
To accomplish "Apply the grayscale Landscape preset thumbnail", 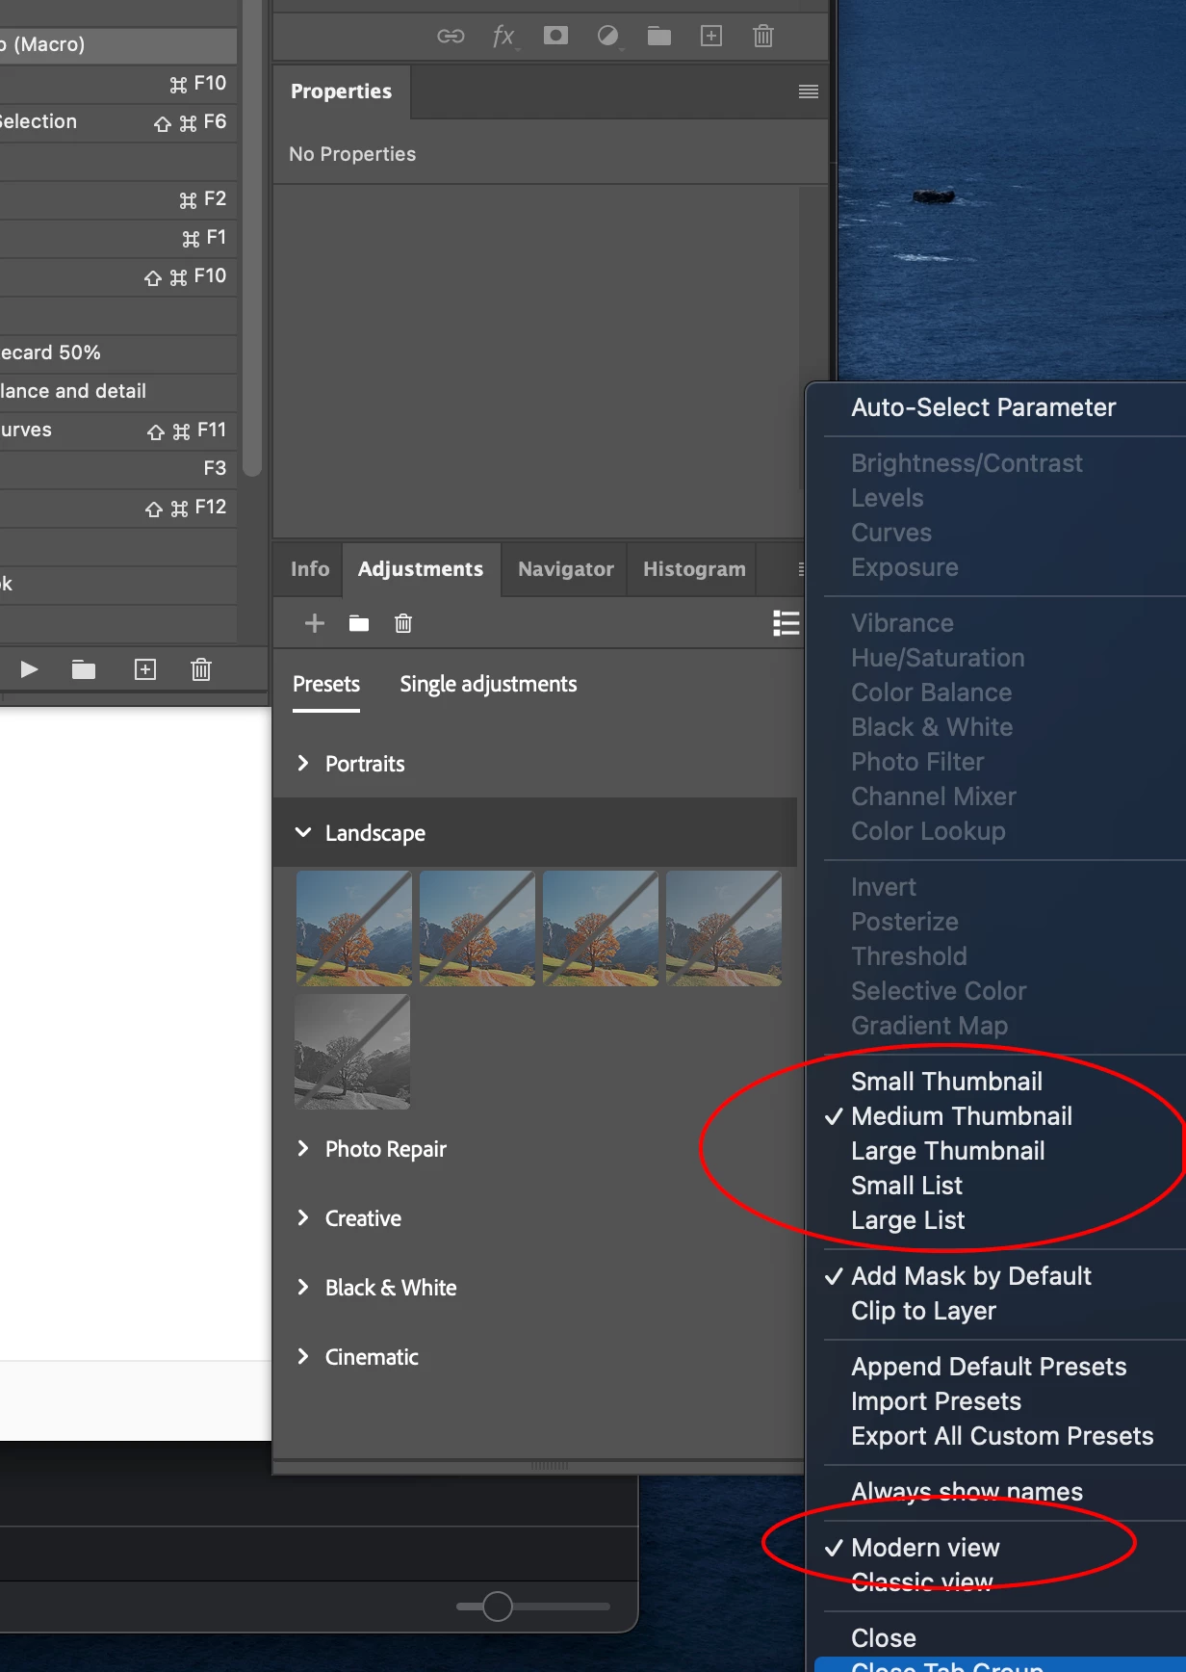I will pyautogui.click(x=352, y=1052).
